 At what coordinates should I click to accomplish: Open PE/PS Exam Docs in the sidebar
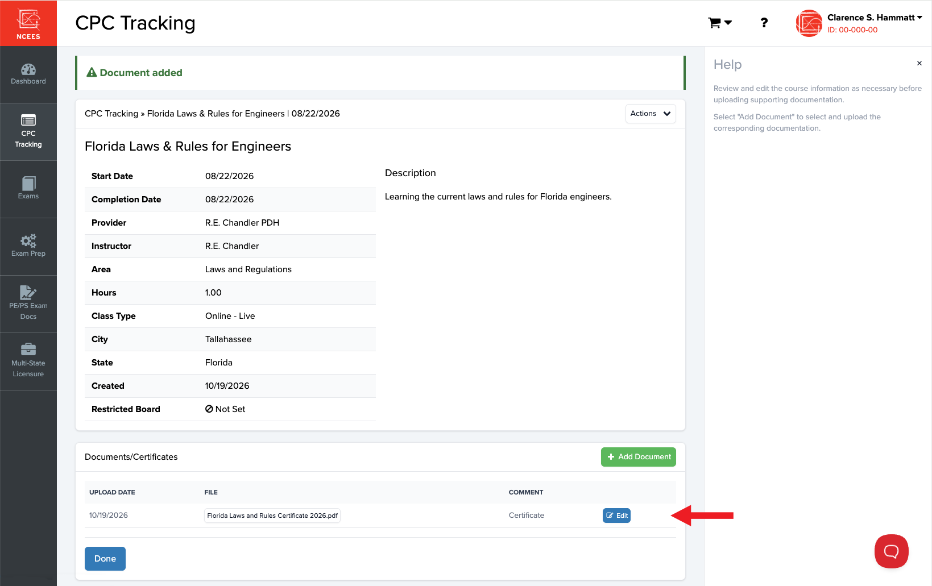28,304
